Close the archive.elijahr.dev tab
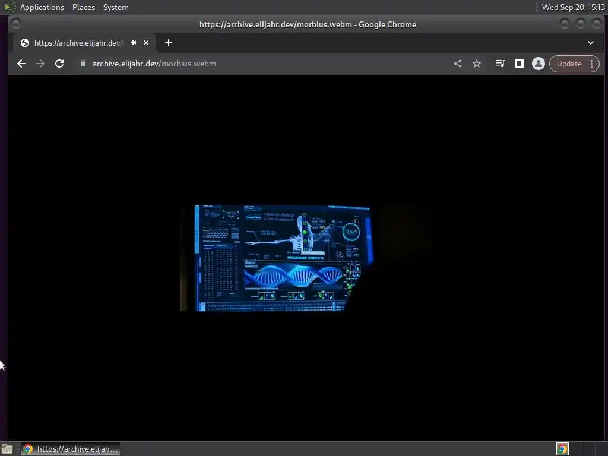The image size is (608, 456). [146, 43]
